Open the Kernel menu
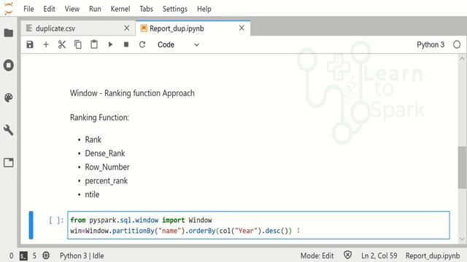The height and width of the screenshot is (262, 467). (x=120, y=9)
